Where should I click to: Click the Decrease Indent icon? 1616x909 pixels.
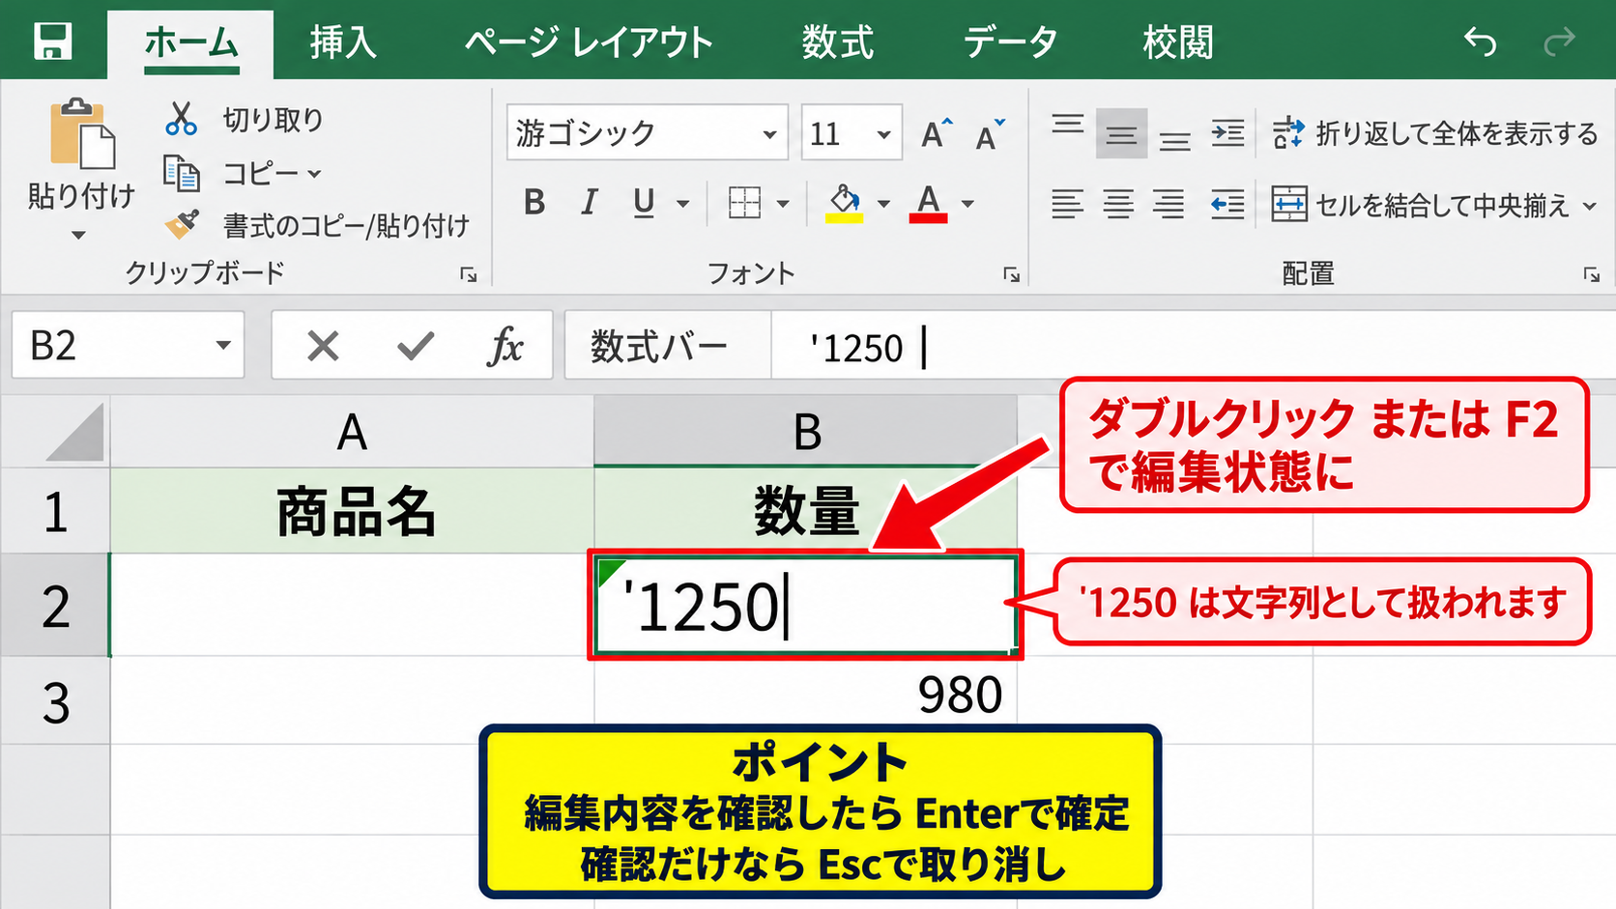click(1227, 204)
